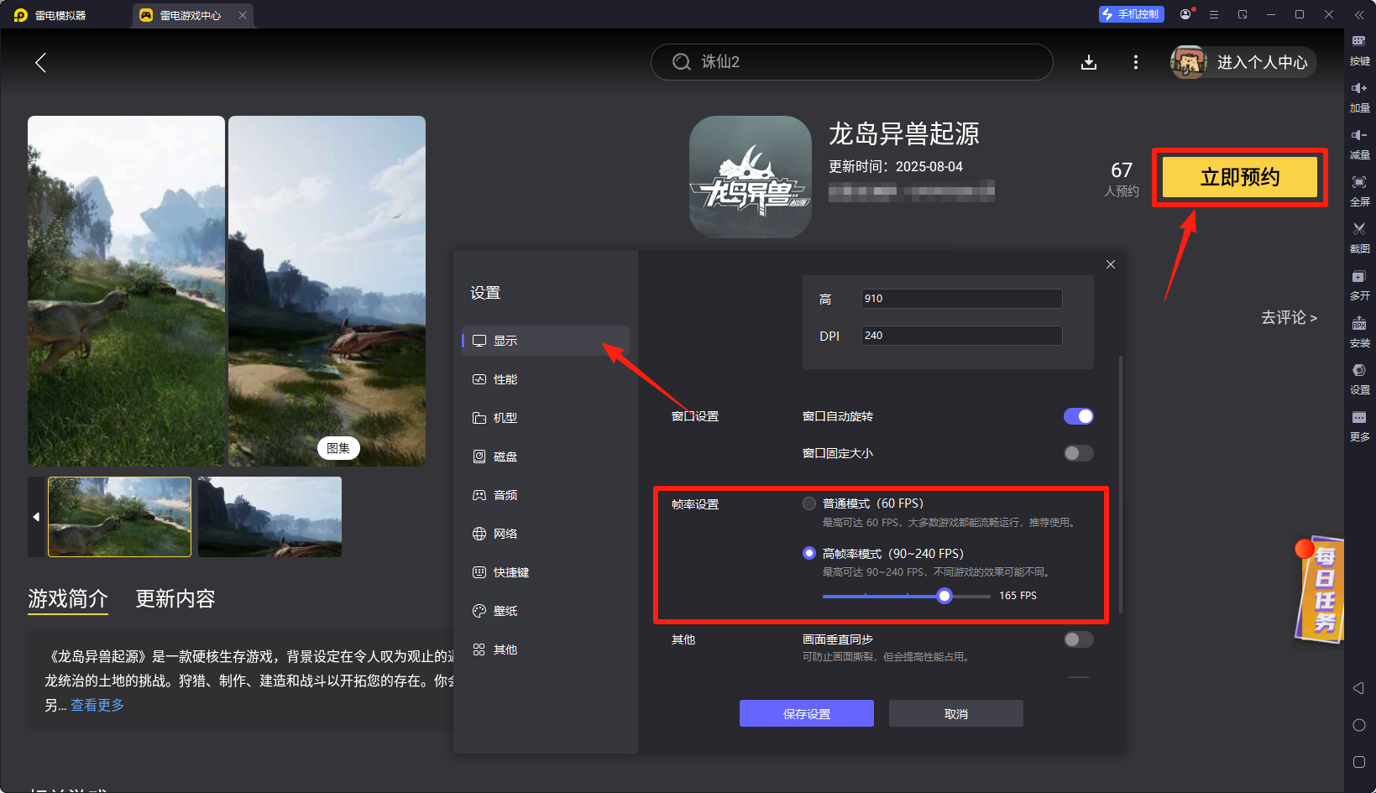The width and height of the screenshot is (1376, 793).
Task: Tap the Android back triangle in the sidebar
Action: click(1358, 688)
